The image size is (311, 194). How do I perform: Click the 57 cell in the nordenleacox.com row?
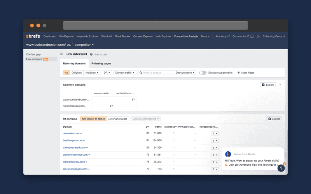(112, 106)
